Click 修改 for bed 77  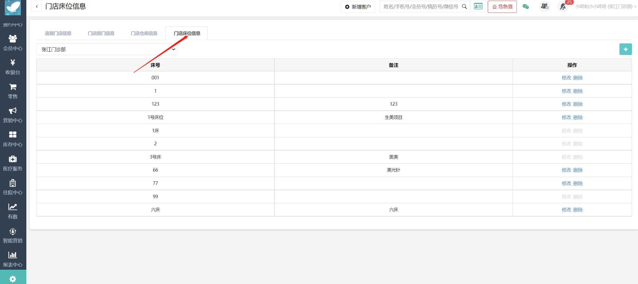[566, 183]
